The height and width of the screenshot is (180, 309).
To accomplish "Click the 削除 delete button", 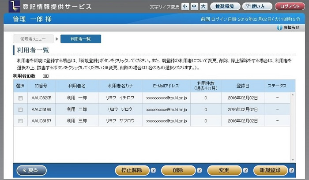I will point(178,170).
